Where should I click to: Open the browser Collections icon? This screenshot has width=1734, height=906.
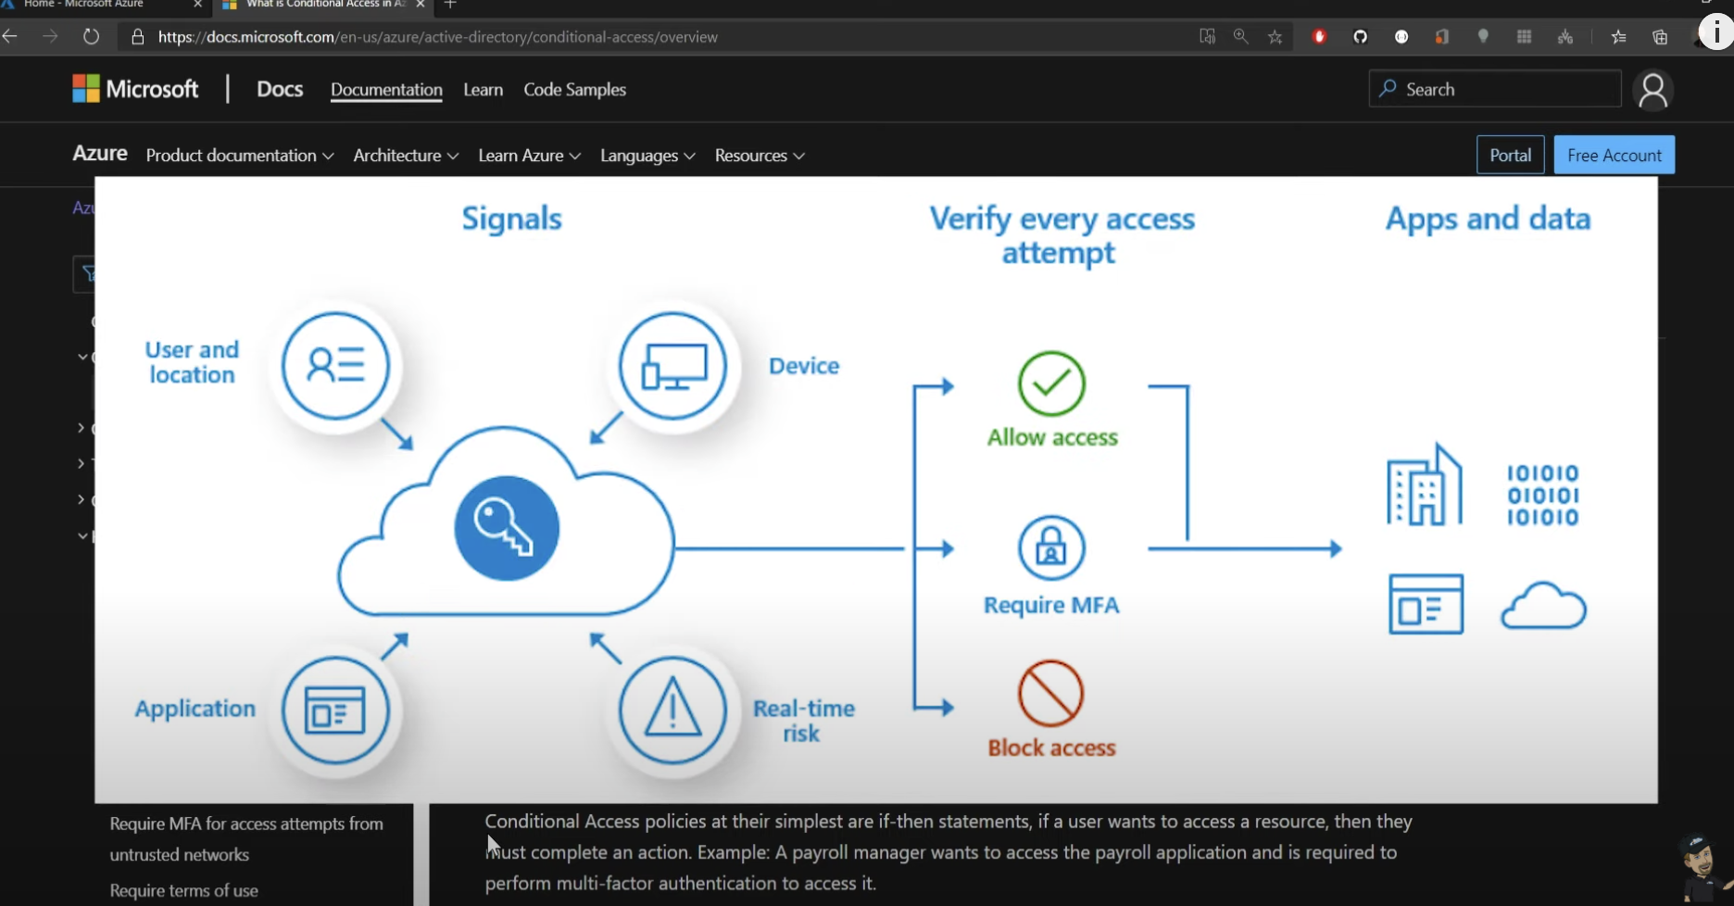1660,37
